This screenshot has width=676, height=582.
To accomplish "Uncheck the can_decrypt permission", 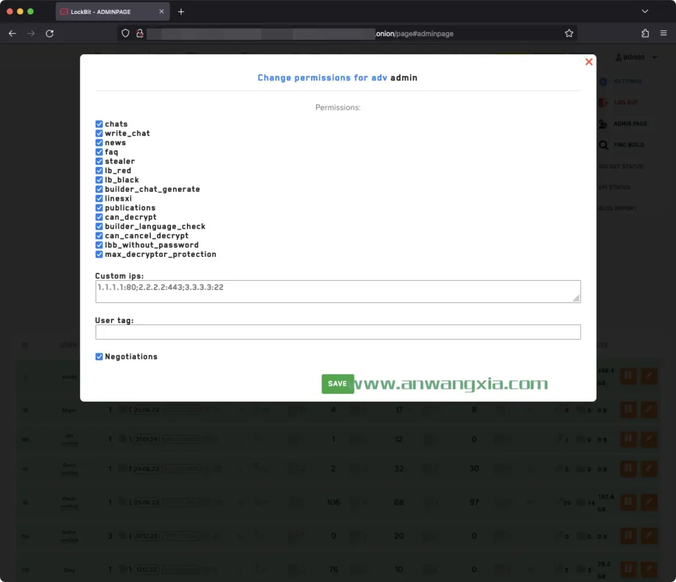I will click(x=99, y=217).
